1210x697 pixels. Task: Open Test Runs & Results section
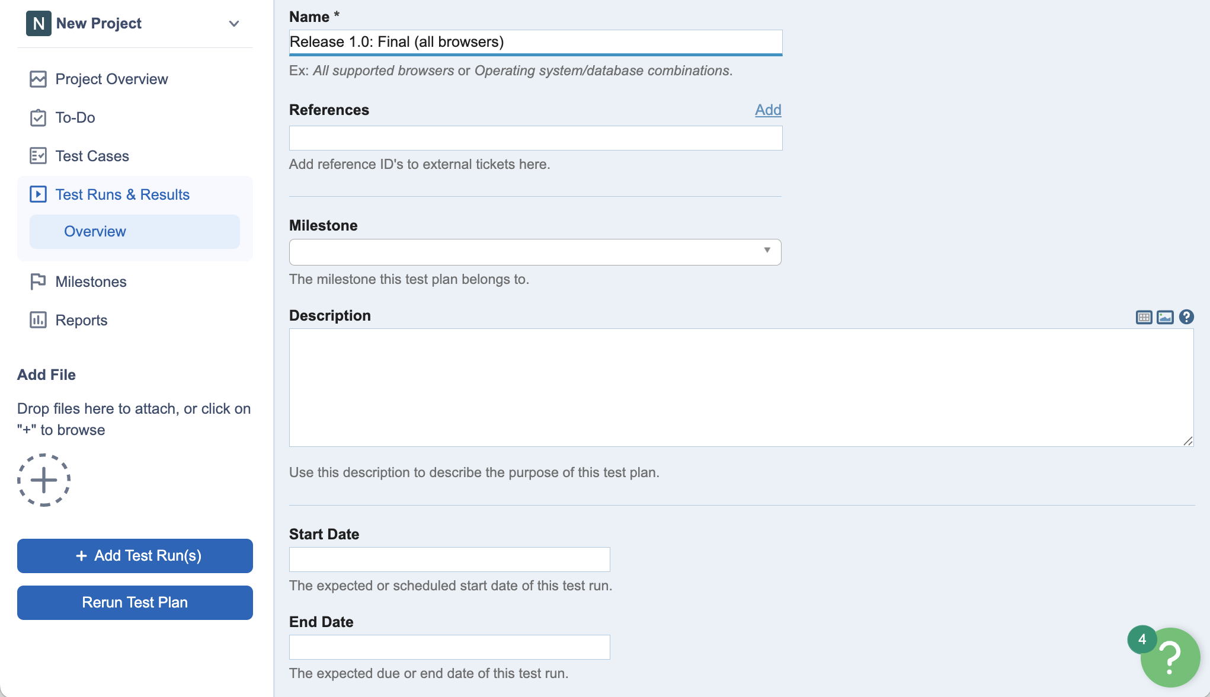[122, 194]
